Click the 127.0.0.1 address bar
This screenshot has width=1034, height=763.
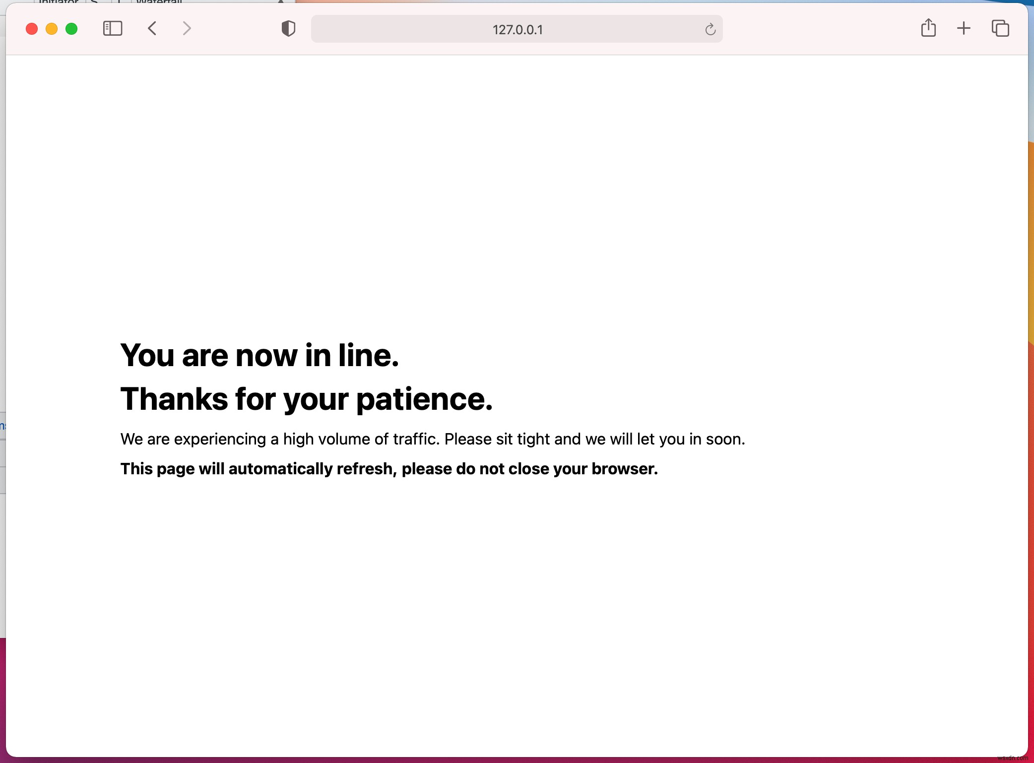(x=517, y=30)
